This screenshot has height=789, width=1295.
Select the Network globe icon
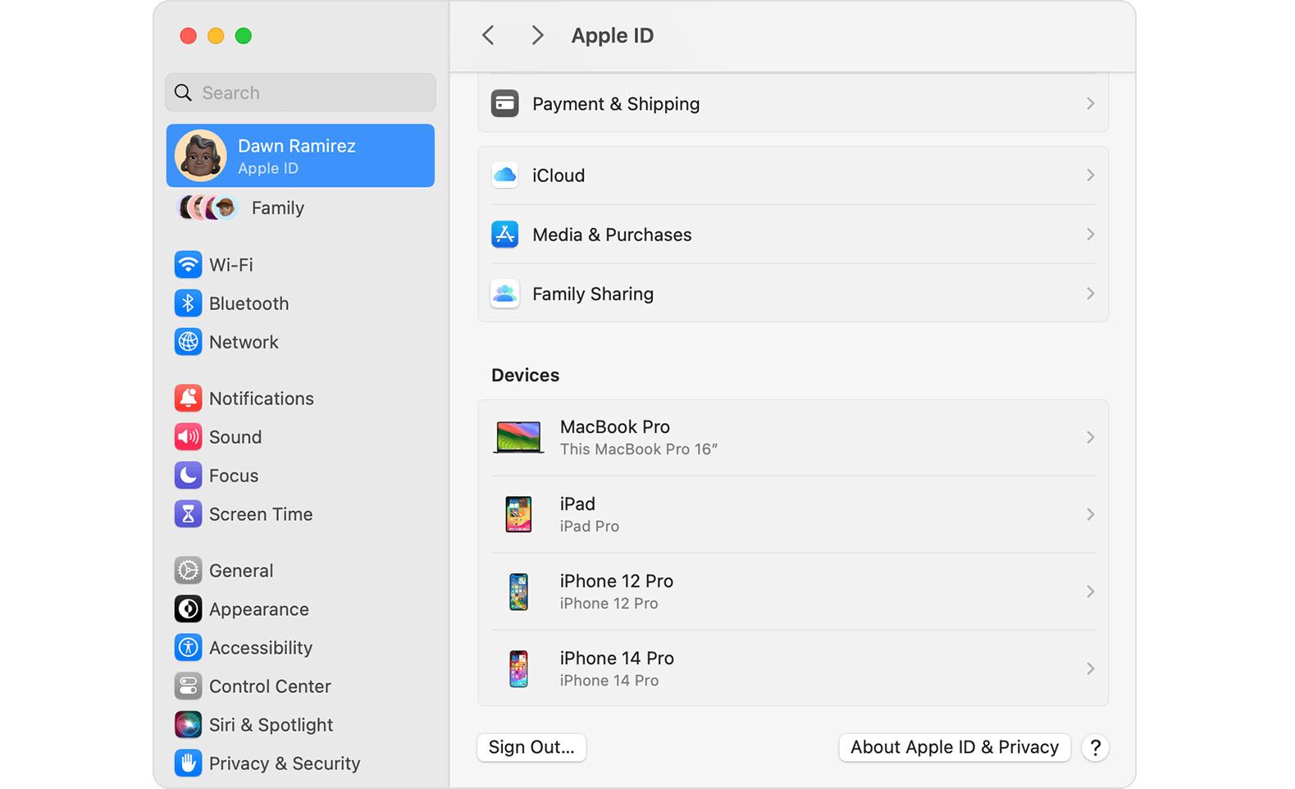(x=188, y=342)
